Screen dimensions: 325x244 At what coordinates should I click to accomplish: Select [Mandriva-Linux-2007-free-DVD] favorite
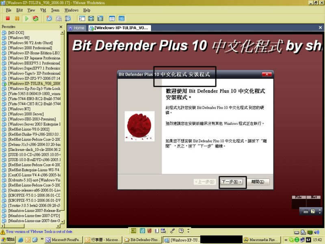(x=34, y=216)
